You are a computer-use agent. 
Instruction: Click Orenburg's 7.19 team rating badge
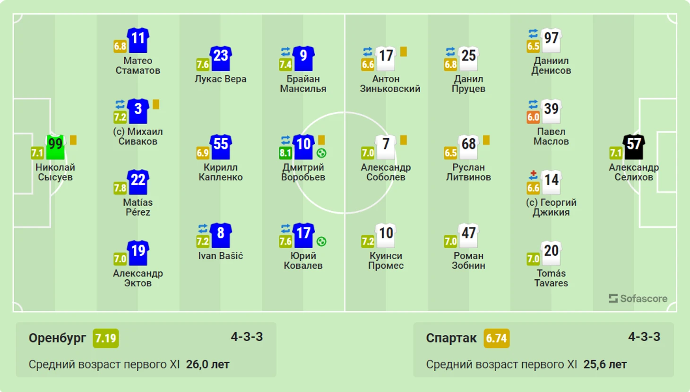click(x=105, y=338)
